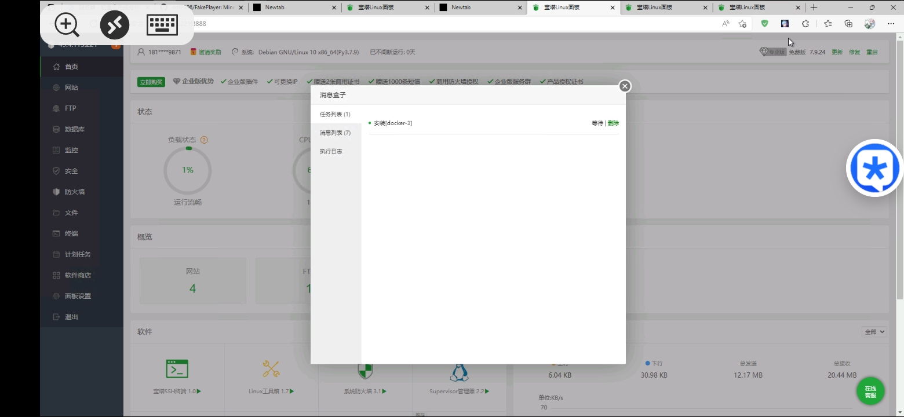Click the user account 181****9871
This screenshot has width=904, height=417.
pos(159,52)
